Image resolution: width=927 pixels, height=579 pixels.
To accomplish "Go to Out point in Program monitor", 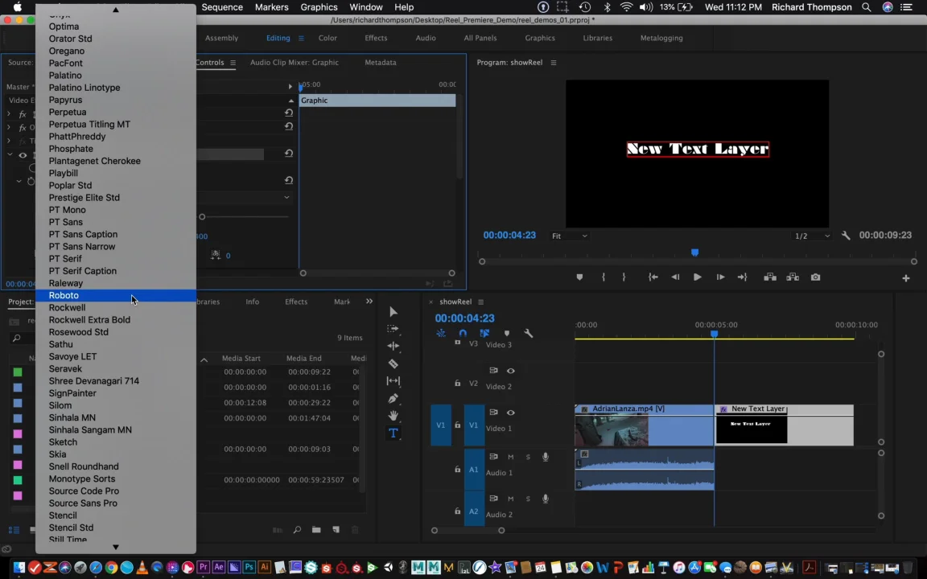I will coord(743,277).
